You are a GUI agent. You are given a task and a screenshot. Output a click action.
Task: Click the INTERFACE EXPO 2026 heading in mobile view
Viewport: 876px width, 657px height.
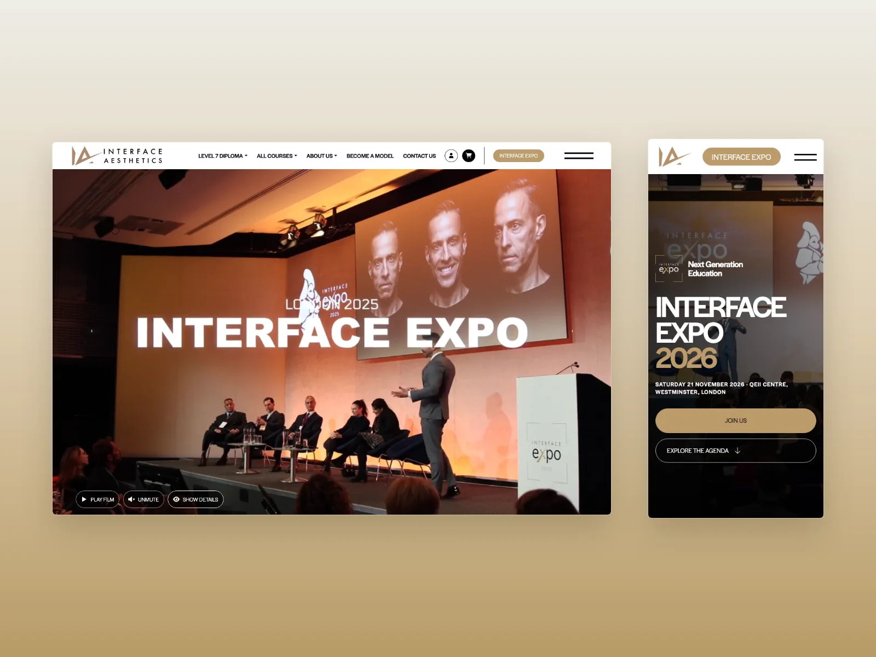tap(721, 333)
